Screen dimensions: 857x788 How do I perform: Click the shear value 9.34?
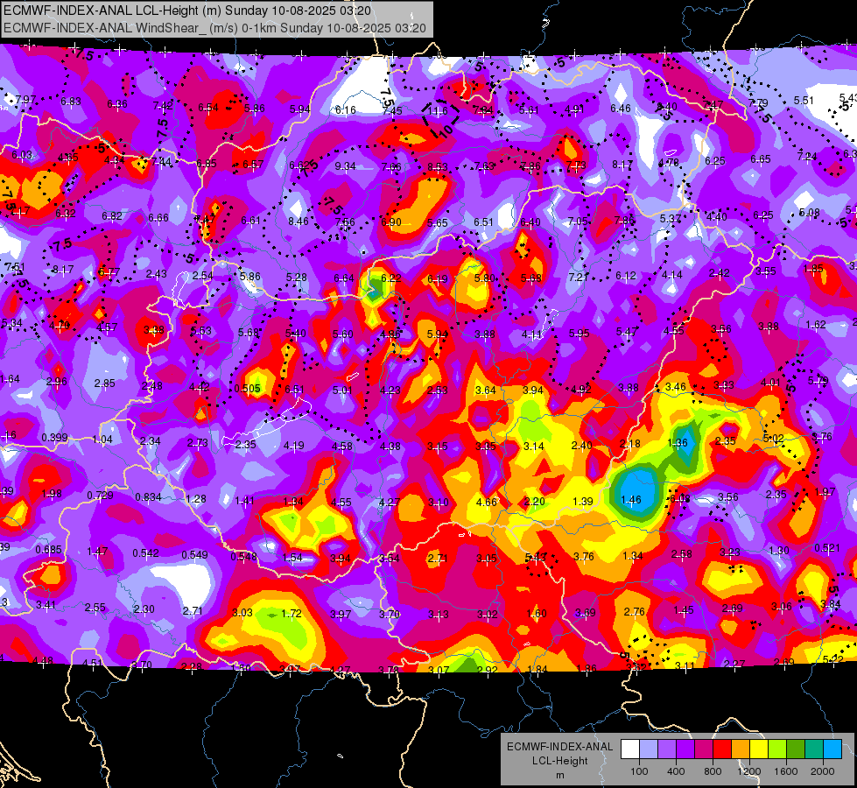coord(346,166)
